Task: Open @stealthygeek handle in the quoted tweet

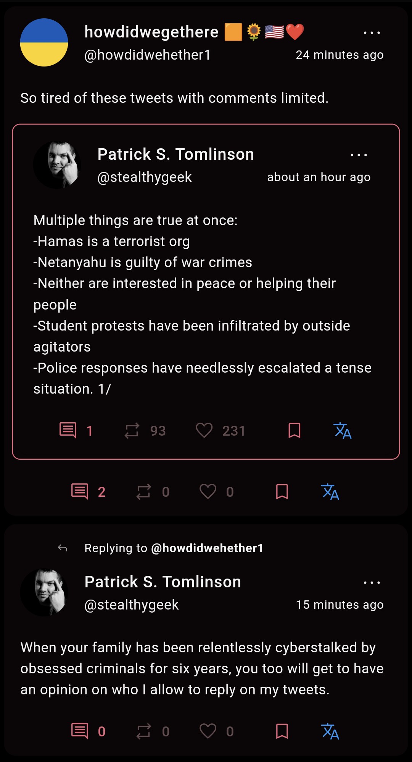Action: (145, 177)
